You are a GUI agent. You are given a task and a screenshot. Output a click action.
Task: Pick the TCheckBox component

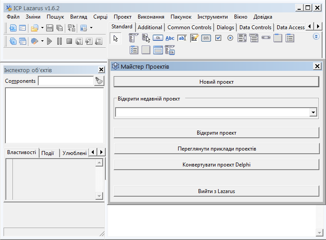pos(218,38)
